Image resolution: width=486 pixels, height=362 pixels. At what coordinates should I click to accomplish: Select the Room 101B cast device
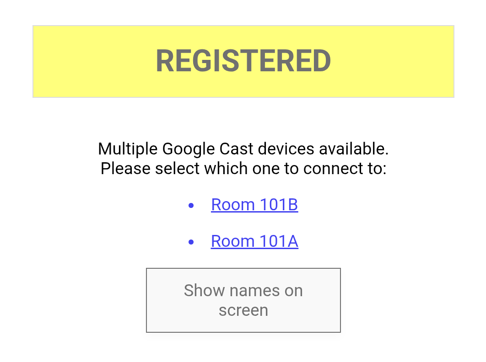254,205
